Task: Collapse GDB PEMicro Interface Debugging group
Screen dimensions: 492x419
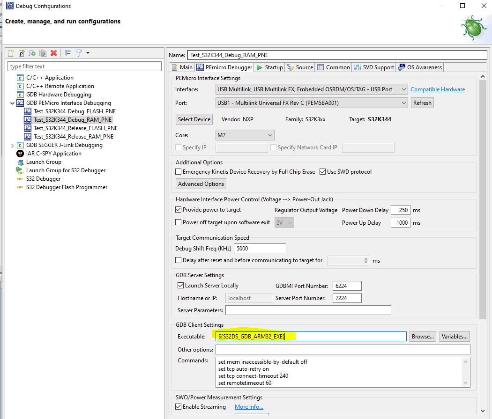Action: (13, 103)
